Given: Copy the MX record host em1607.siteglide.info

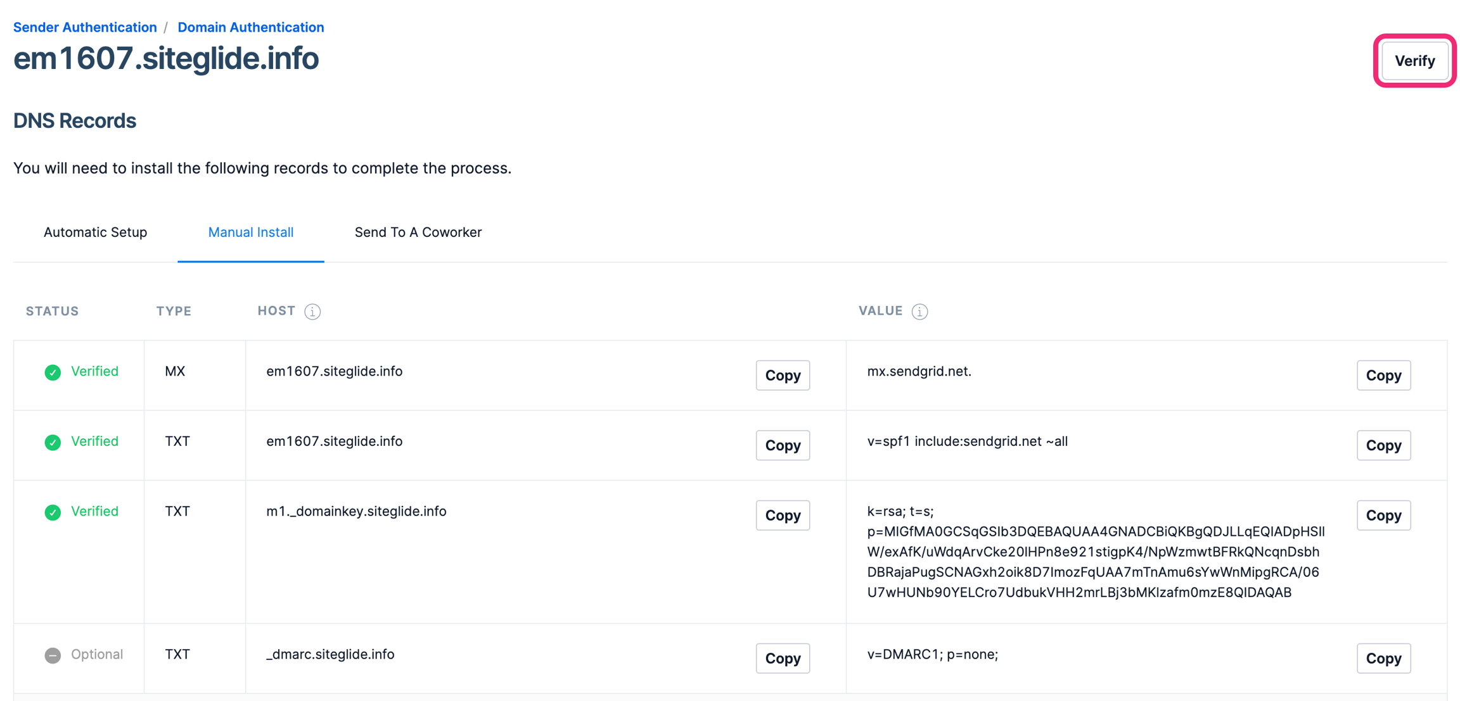Looking at the screenshot, I should [782, 376].
